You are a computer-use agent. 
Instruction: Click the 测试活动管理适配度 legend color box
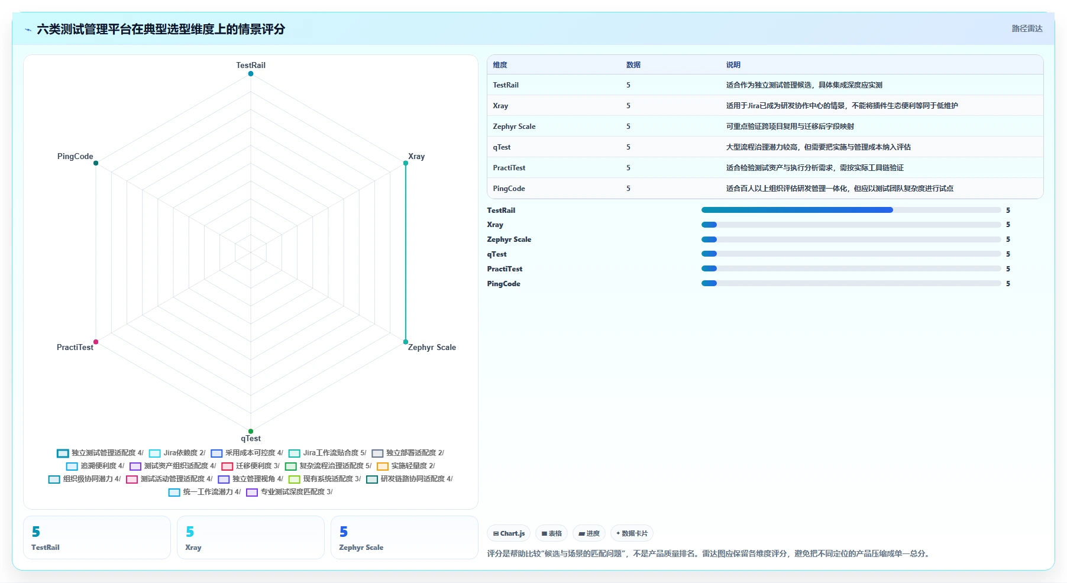132,480
